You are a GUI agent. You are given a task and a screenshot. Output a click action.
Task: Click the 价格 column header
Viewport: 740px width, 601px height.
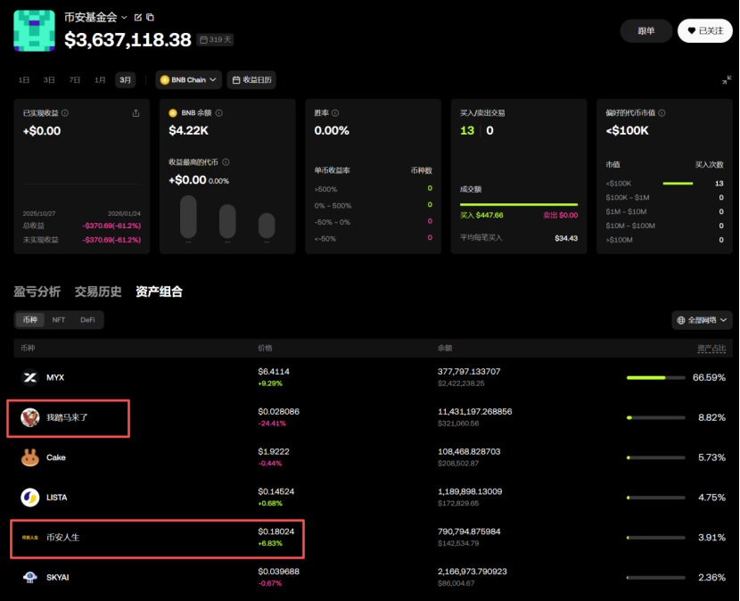tap(265, 348)
